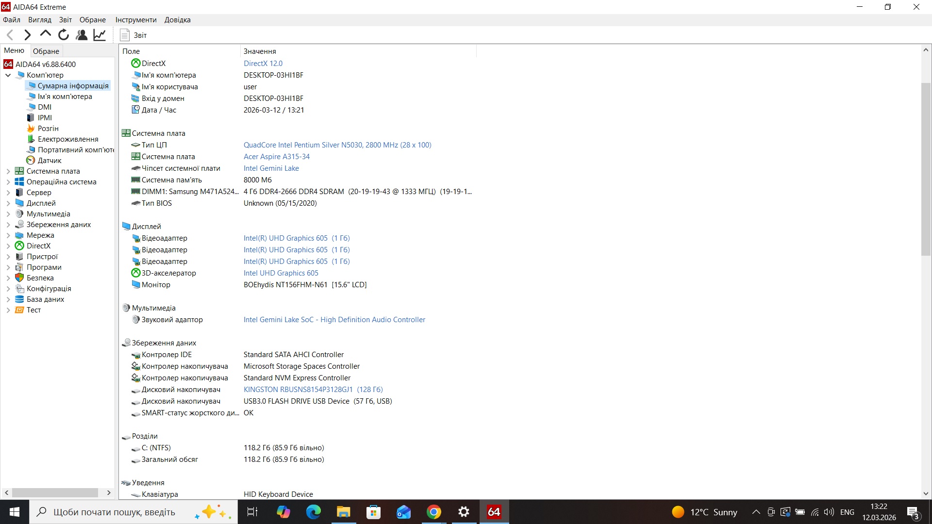Click the up navigation arrow icon

coord(45,34)
